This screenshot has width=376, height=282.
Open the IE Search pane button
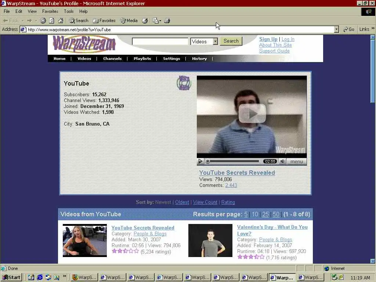[x=79, y=21]
